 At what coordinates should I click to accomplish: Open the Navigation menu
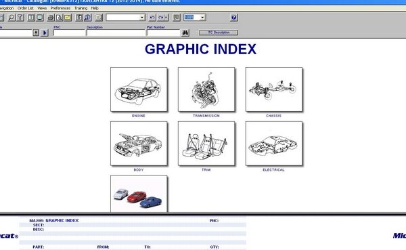tap(7, 8)
